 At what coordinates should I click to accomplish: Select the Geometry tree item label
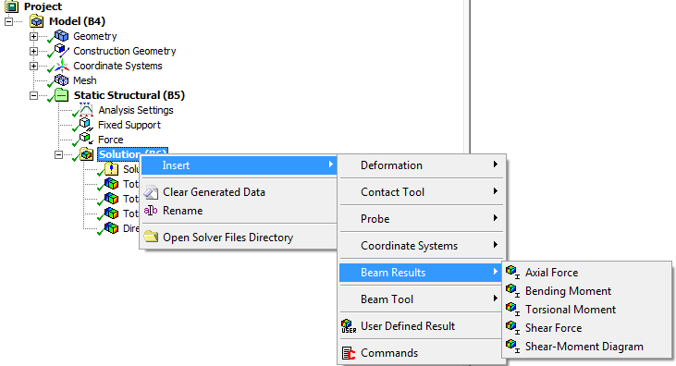(95, 36)
